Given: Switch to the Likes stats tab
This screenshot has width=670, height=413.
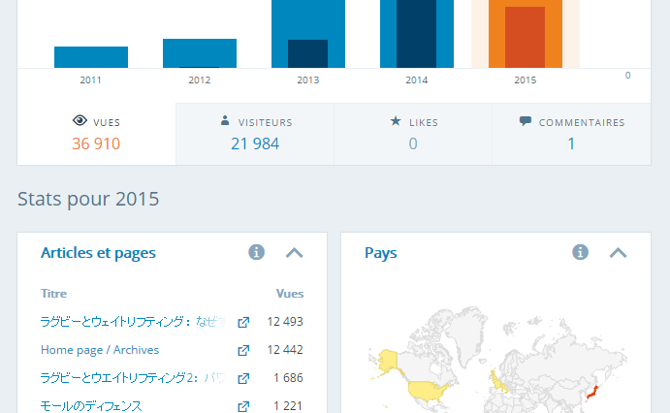Looking at the screenshot, I should pyautogui.click(x=413, y=134).
